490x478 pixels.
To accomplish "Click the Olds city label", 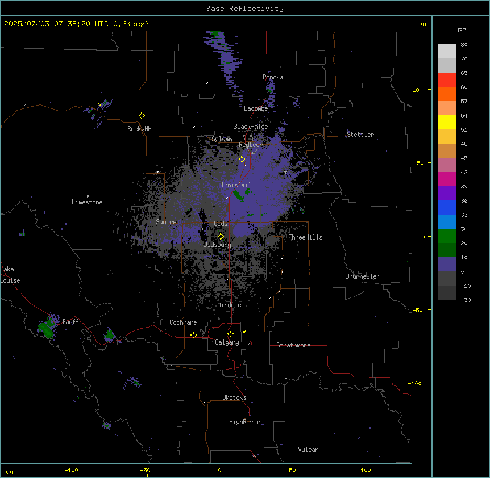I will click(221, 224).
